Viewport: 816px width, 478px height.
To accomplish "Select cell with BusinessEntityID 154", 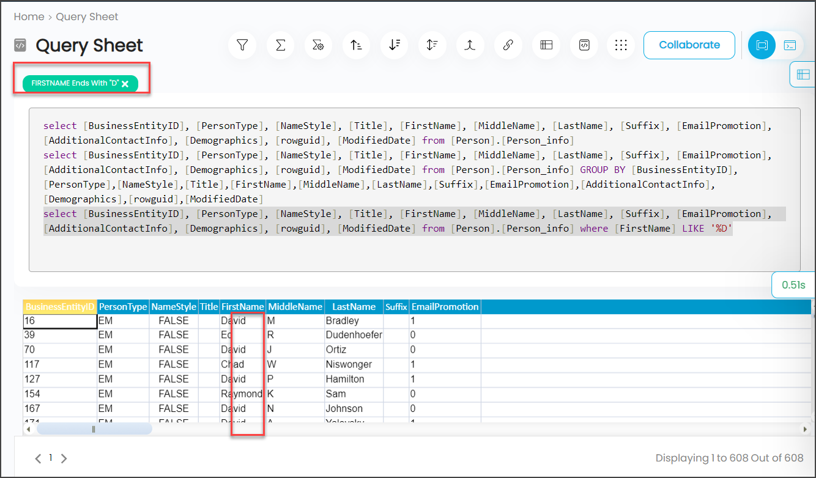I will (60, 394).
